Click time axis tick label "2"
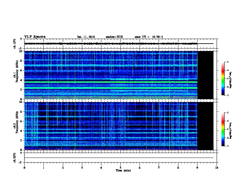 click(x=63, y=168)
